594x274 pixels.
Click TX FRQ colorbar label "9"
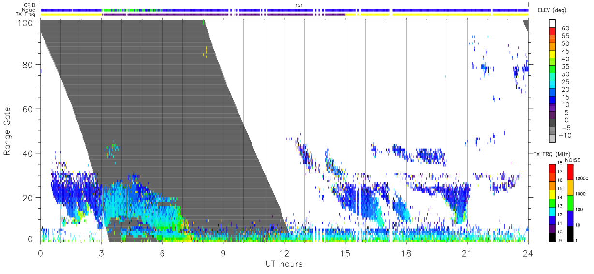(561, 240)
